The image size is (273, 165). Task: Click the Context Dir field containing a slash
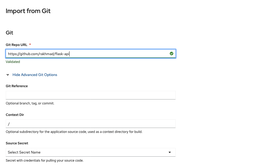coord(90,123)
